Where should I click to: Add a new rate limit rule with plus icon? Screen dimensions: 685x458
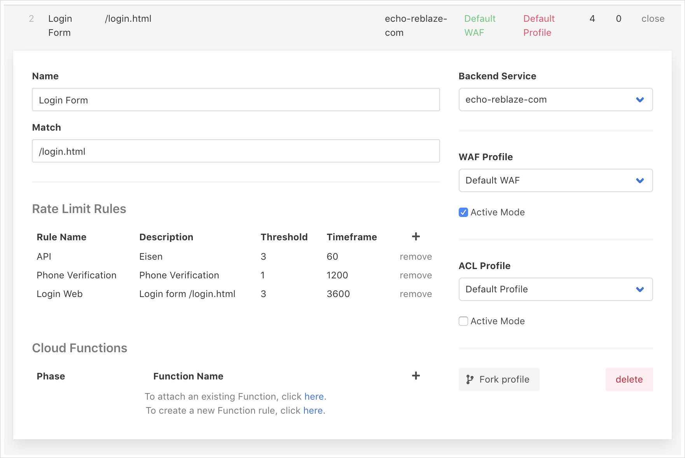tap(416, 236)
